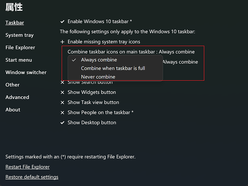The image size is (248, 186).
Task: Go to File Explorer settings
Action: coord(20,48)
